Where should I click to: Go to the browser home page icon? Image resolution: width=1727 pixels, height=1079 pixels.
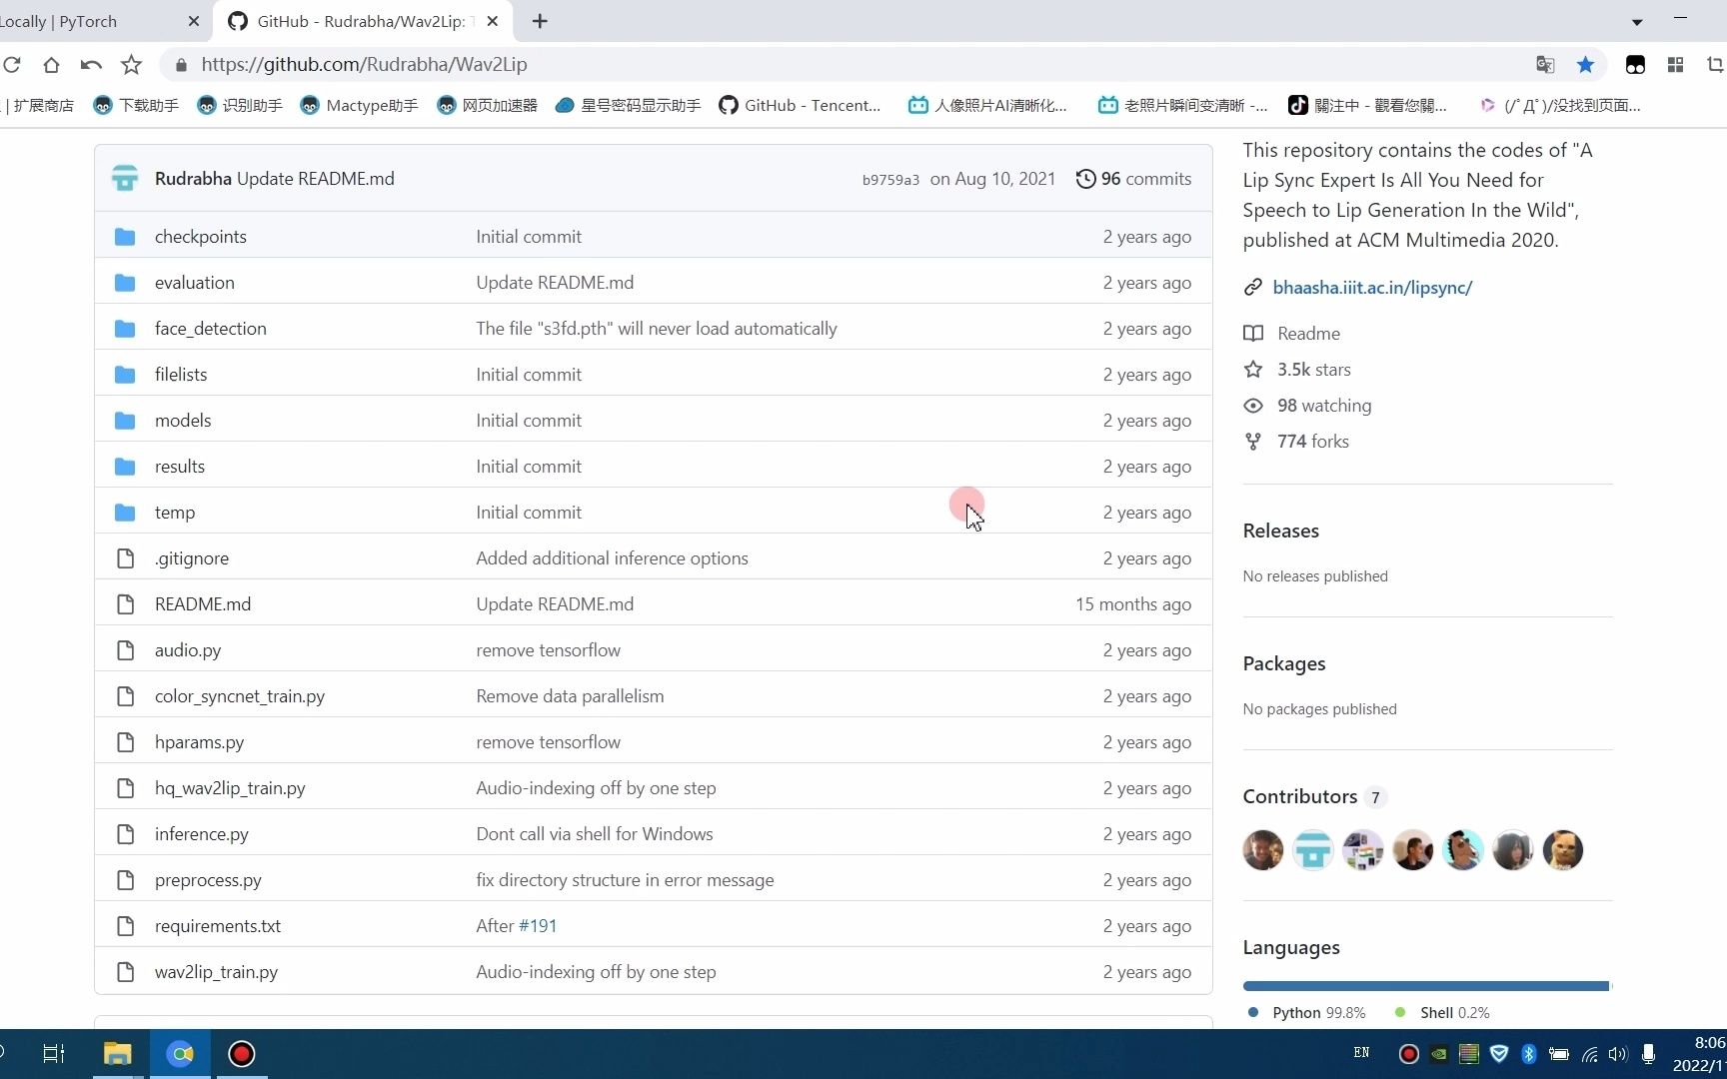[51, 65]
